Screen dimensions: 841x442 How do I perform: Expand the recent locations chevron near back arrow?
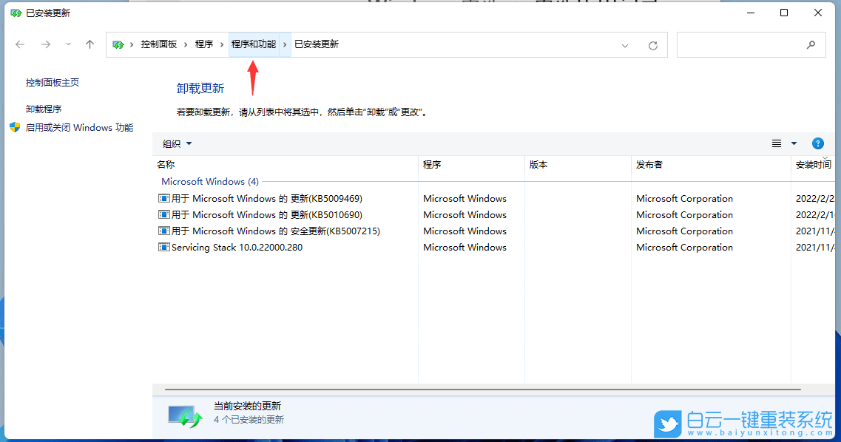pyautogui.click(x=68, y=44)
